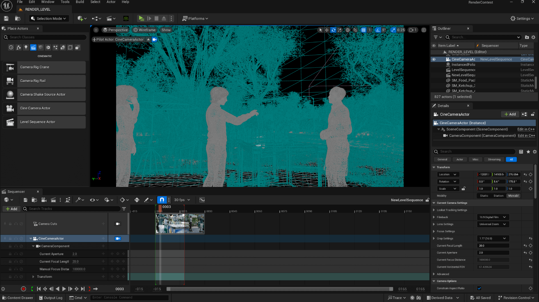Image resolution: width=539 pixels, height=302 pixels.
Task: Jump to the start of the sequence
Action: pos(39,289)
